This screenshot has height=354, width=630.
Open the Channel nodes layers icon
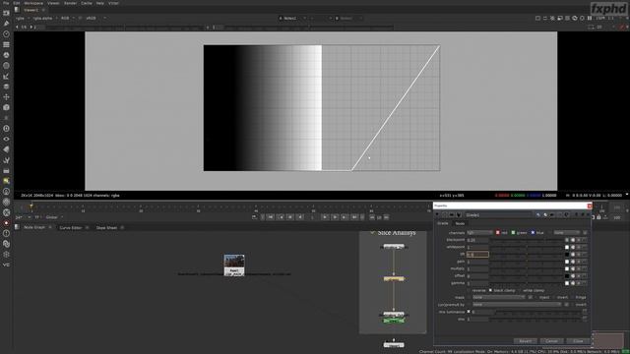point(6,44)
